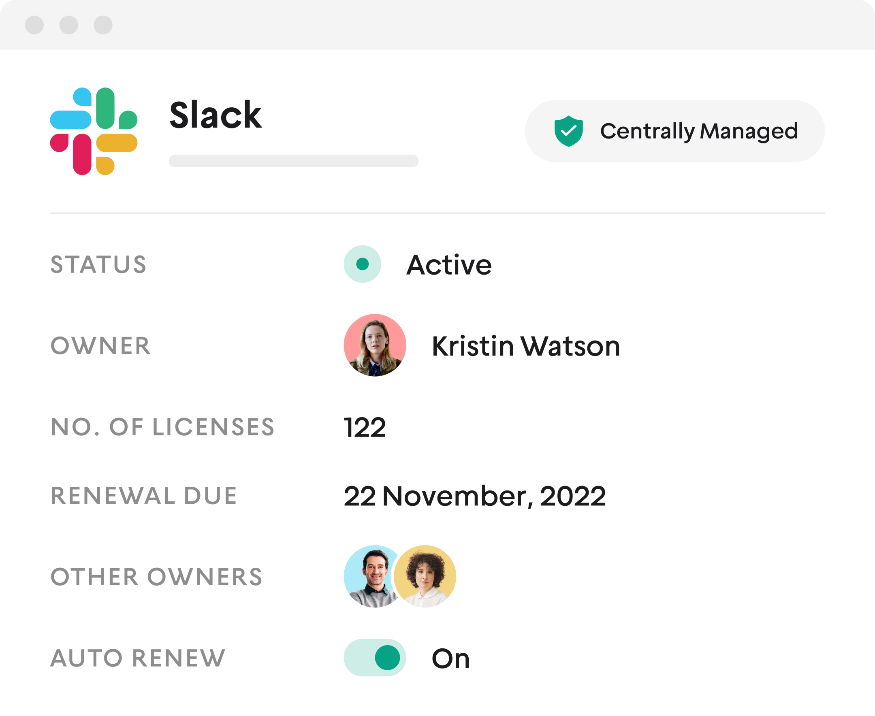Click the On label beside toggle
875x716 pixels.
coord(450,658)
